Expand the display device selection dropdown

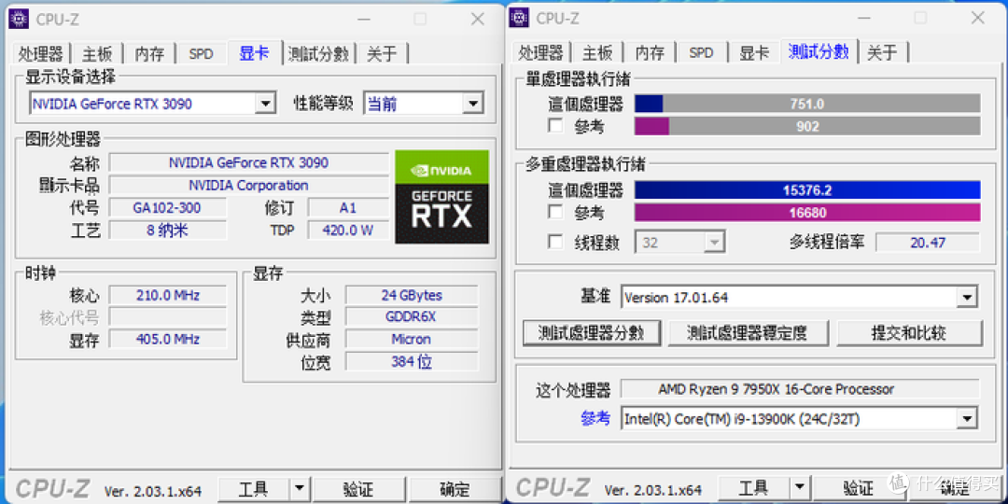pyautogui.click(x=265, y=104)
